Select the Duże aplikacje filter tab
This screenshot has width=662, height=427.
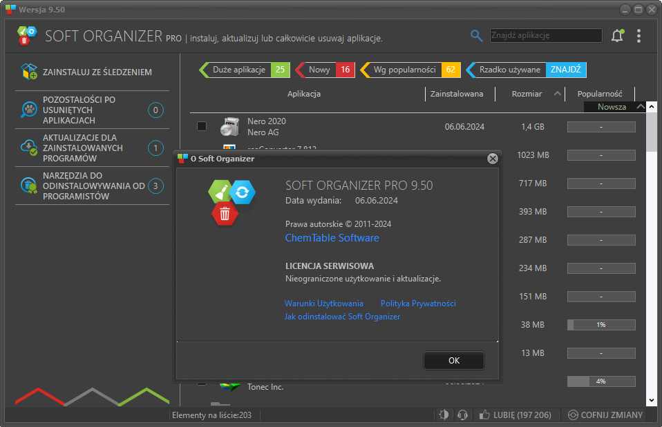coord(245,70)
